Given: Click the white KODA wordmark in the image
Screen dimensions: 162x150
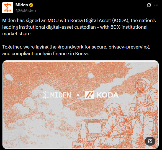Looking at the screenshot, I should click(x=107, y=95).
